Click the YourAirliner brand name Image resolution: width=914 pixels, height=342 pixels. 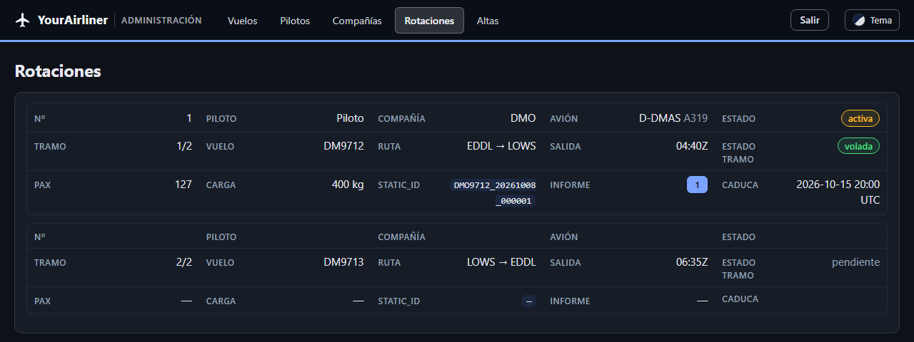coord(73,20)
